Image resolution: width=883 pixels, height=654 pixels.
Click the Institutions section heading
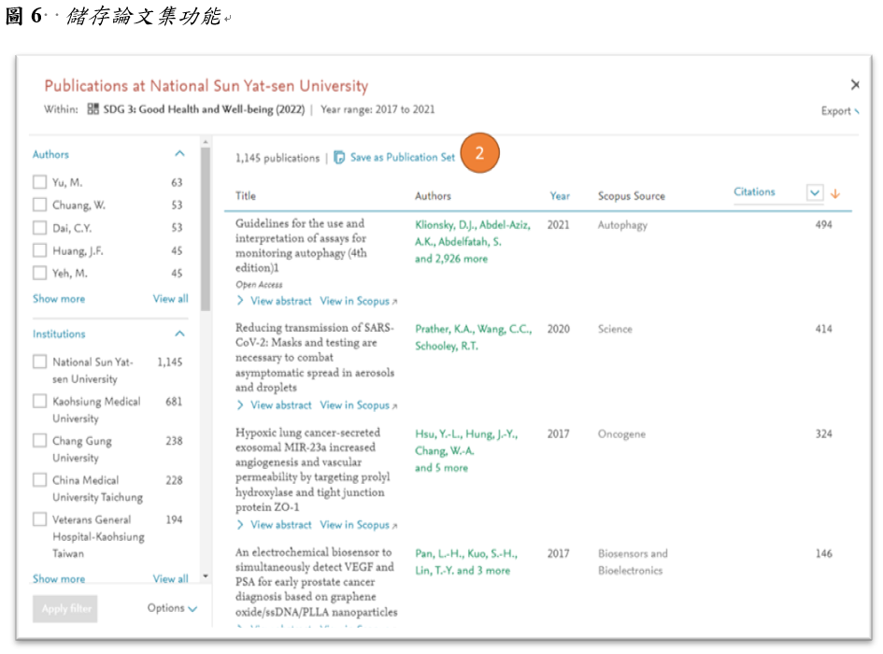pyautogui.click(x=59, y=334)
